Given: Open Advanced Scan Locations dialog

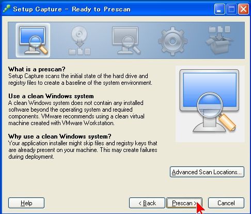Looking at the screenshot, I should (x=207, y=172).
